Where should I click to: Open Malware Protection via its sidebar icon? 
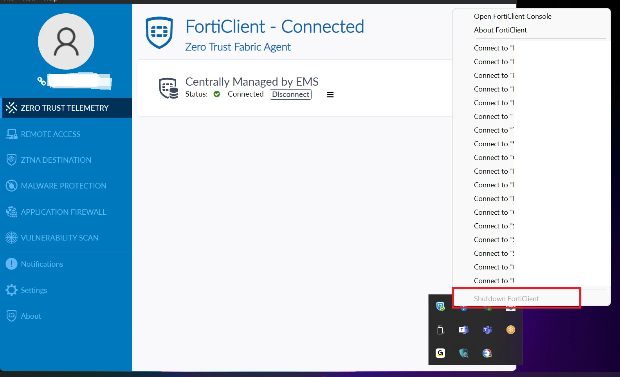[11, 186]
